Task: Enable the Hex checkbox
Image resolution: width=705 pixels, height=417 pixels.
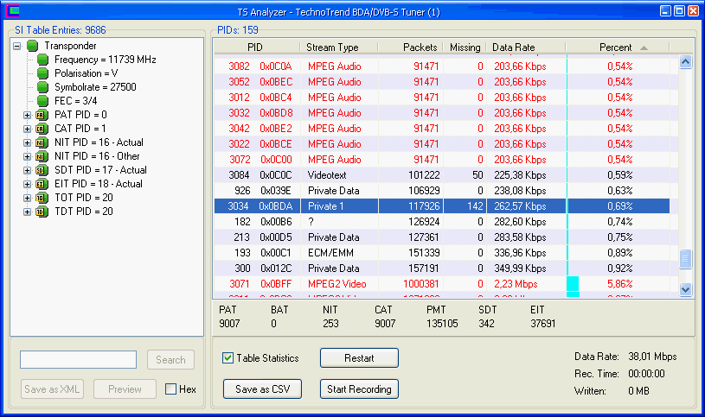Action: [171, 389]
